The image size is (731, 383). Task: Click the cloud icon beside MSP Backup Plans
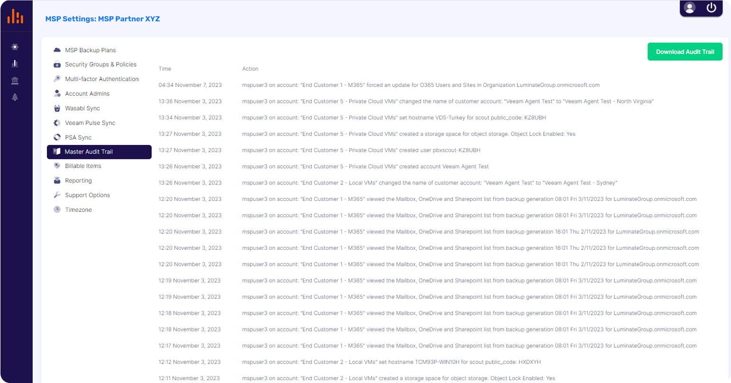coord(57,50)
